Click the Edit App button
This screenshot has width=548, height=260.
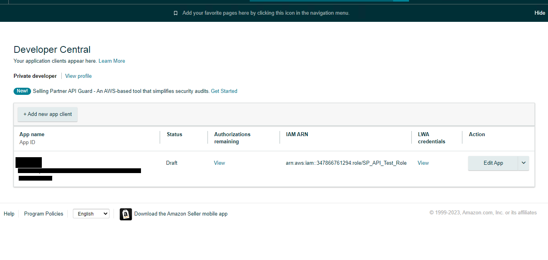coord(493,163)
